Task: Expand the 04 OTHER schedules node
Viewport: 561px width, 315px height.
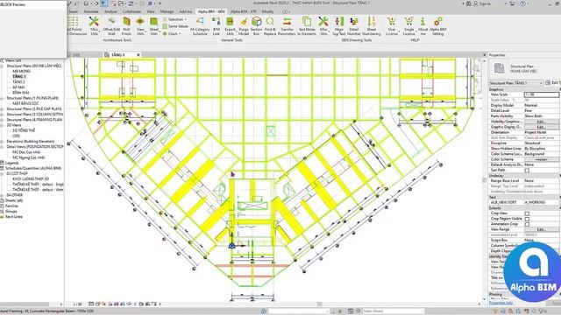Action: pos(2,195)
